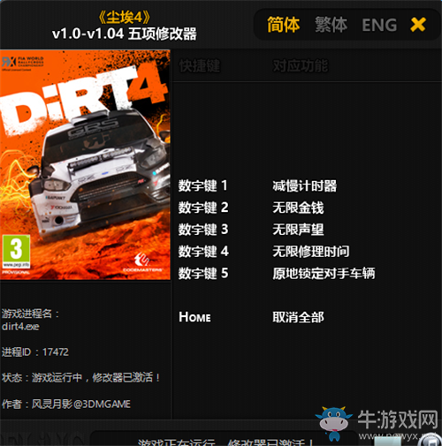
Task: Click the DiRT 4 cover art
Action: (x=85, y=165)
